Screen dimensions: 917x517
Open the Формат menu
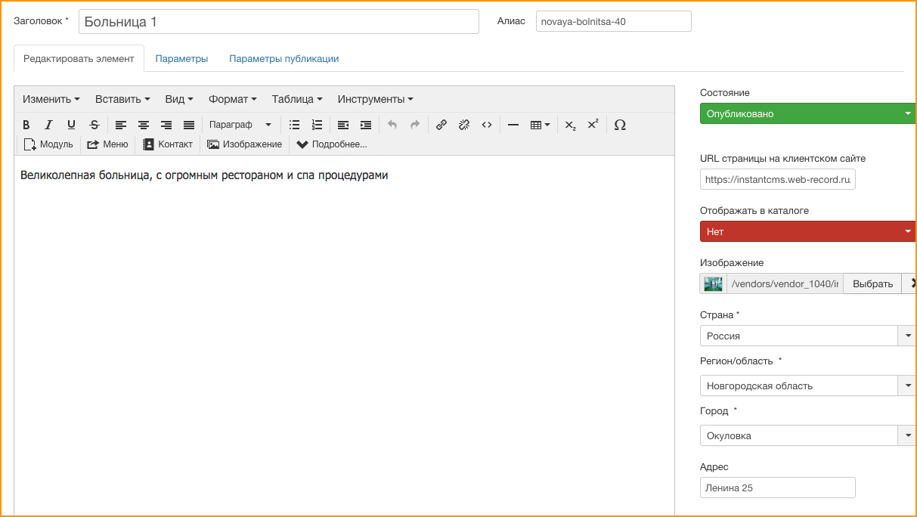tap(233, 99)
